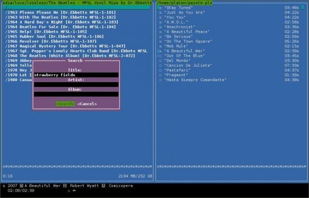Click the empty square marker before "Out Of The Blue"

coord(160,56)
